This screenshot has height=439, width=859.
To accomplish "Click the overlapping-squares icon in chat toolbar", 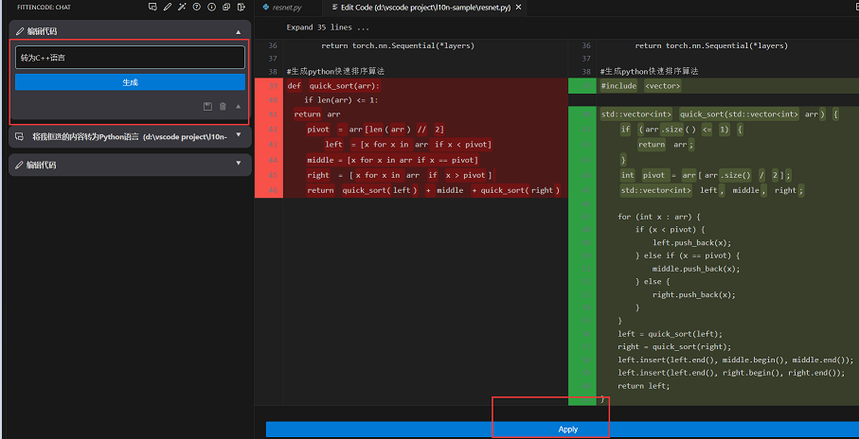I will click(226, 8).
